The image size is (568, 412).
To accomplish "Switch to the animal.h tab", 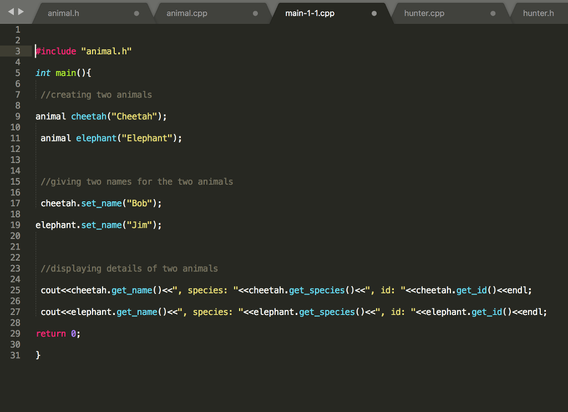I will (x=63, y=13).
